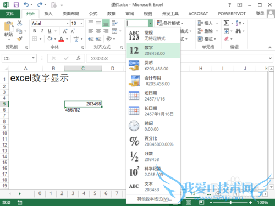Redo the last undone action
The height and width of the screenshot is (206, 275).
[x=40, y=5]
